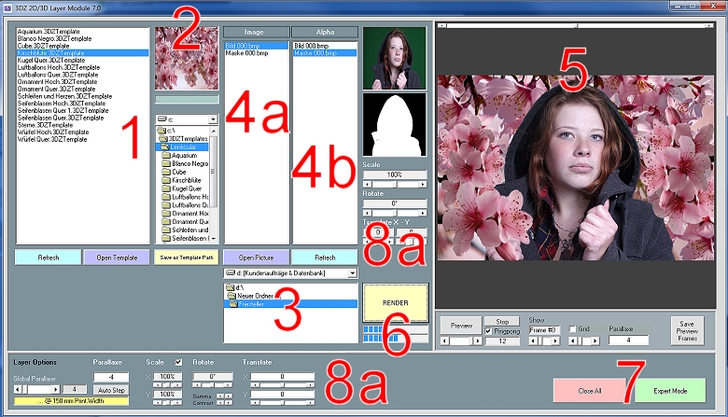The image size is (728, 417).
Task: Click the Open Template button
Action: (116, 257)
